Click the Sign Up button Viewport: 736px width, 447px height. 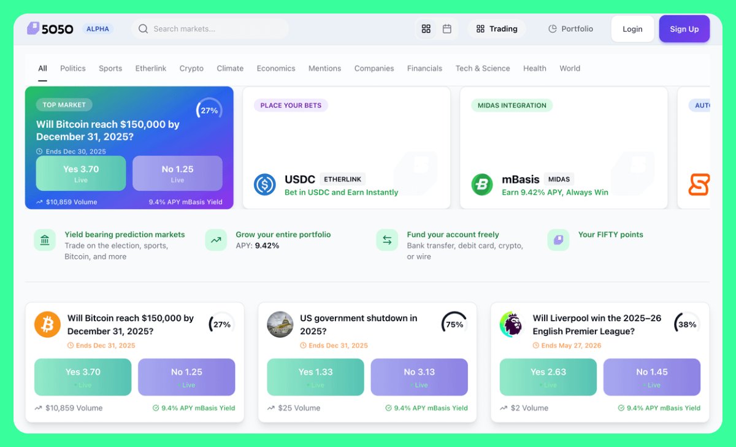click(684, 29)
